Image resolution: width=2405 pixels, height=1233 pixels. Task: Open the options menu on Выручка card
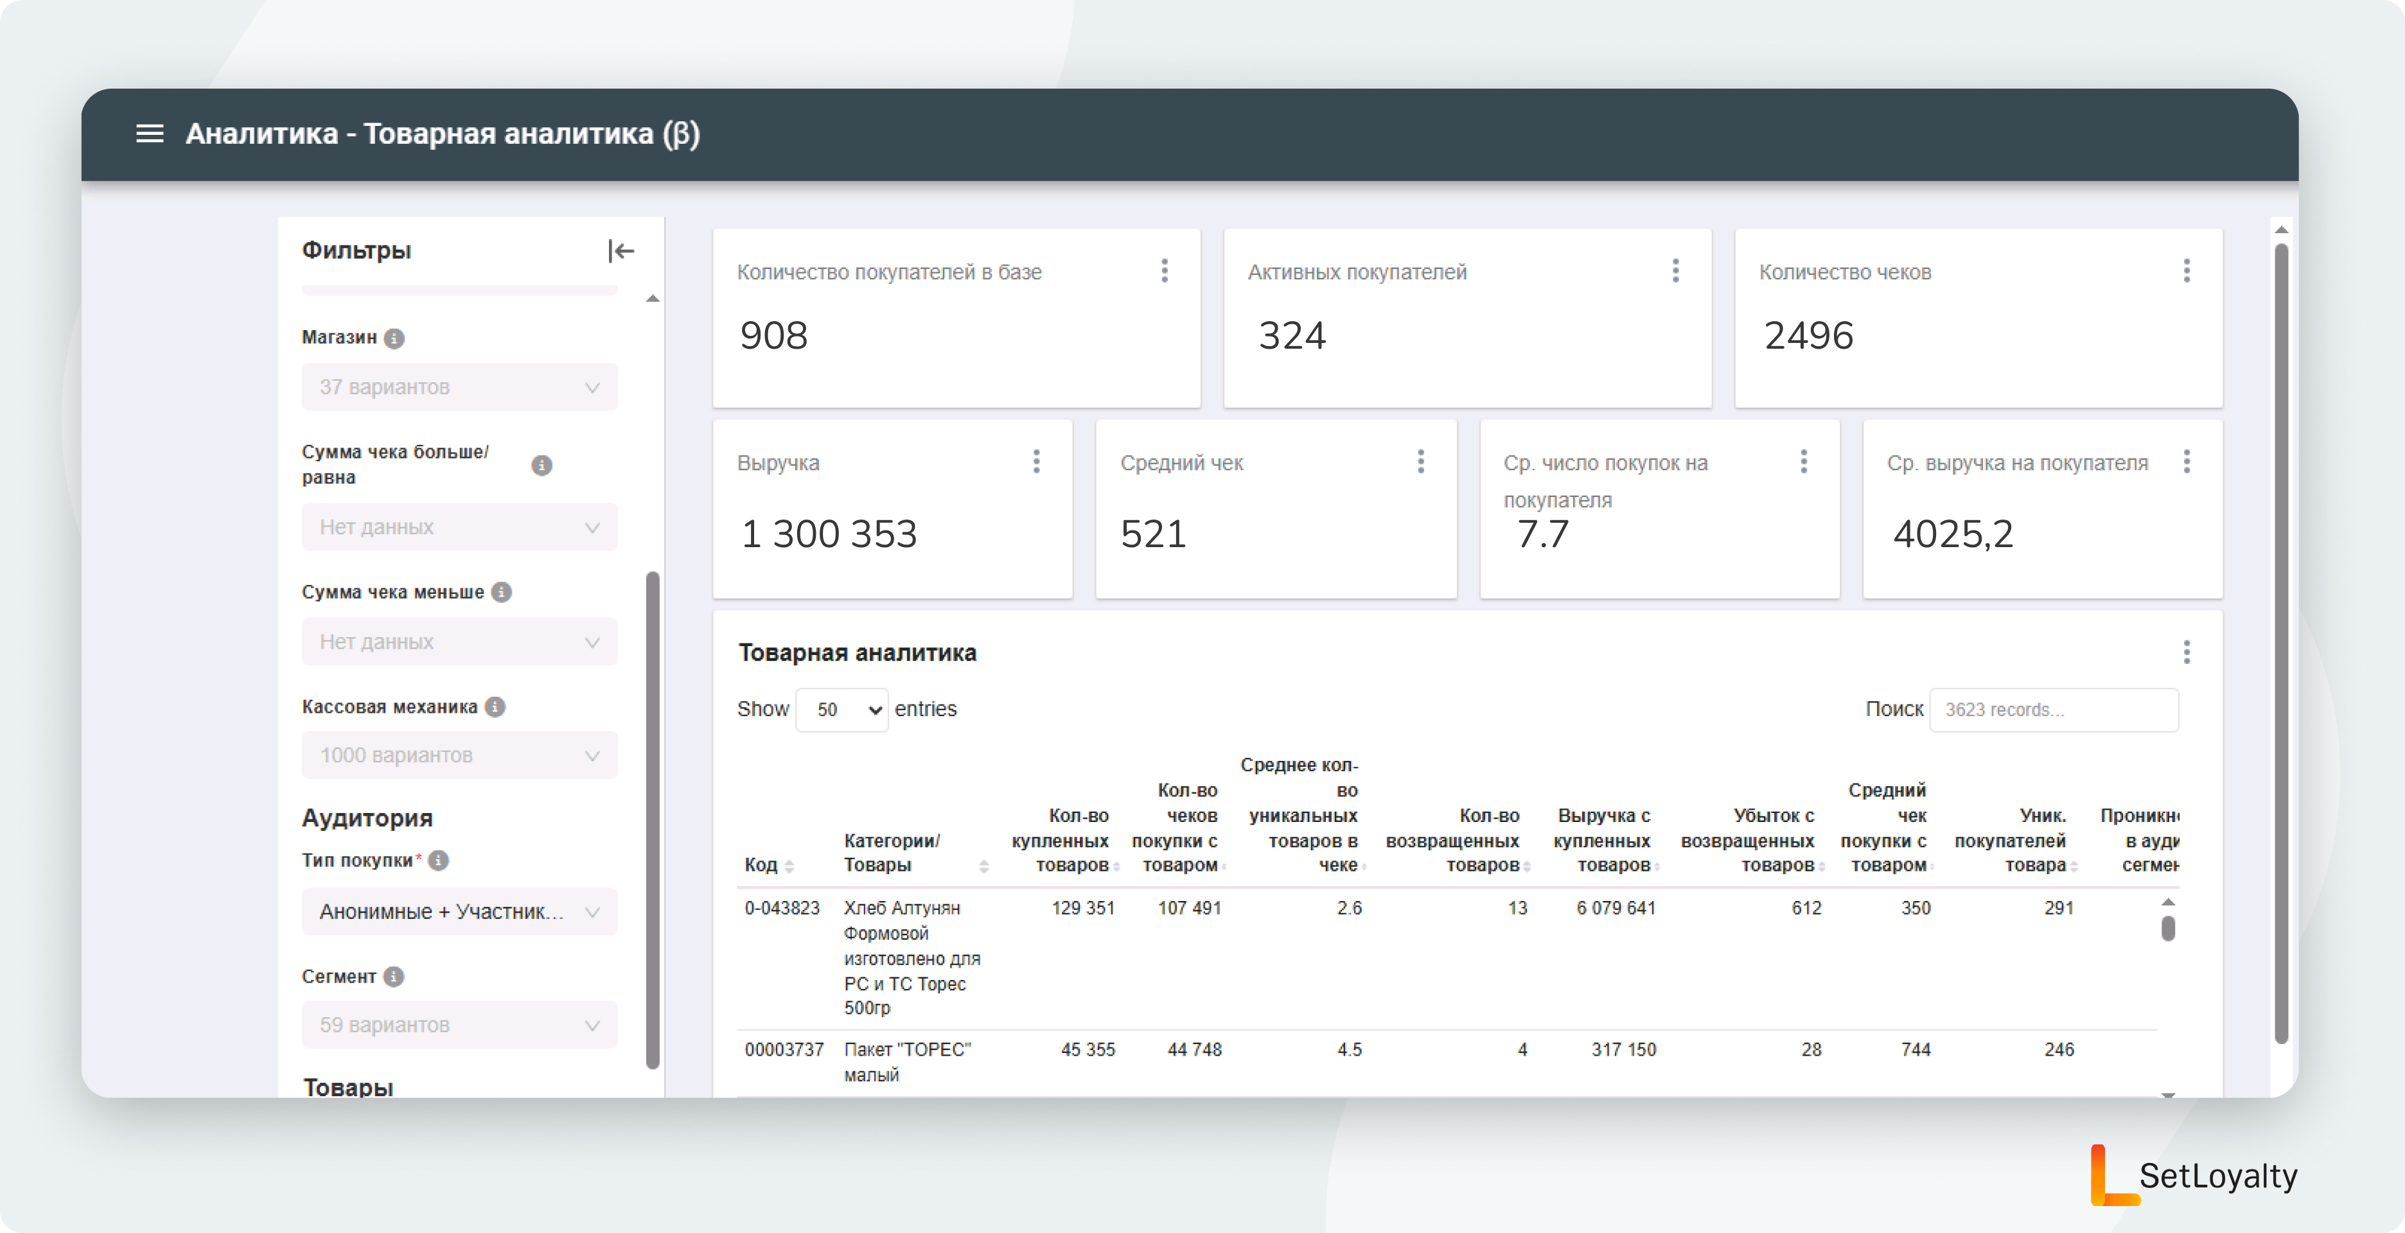pos(1036,461)
